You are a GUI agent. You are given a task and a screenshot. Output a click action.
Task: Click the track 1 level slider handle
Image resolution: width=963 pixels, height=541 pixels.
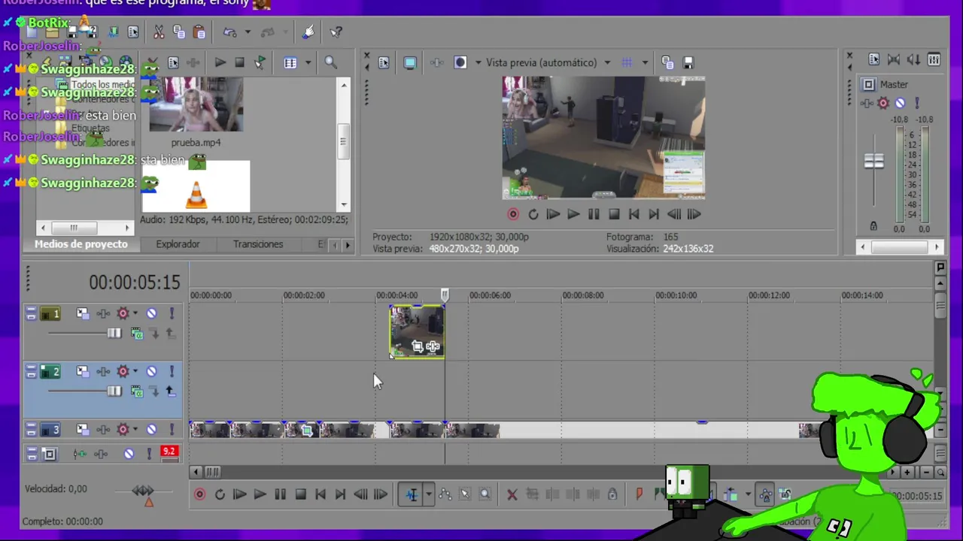(114, 334)
